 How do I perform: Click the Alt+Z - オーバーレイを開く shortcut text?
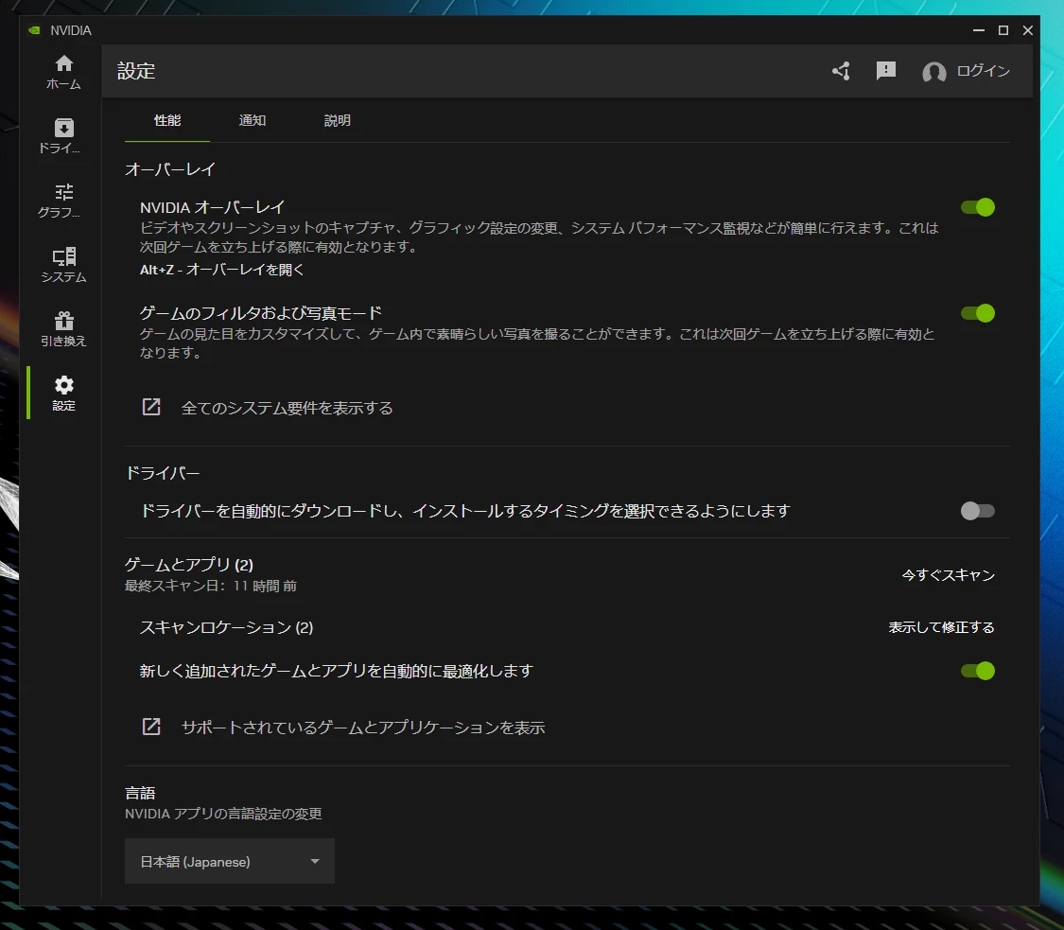[x=222, y=270]
